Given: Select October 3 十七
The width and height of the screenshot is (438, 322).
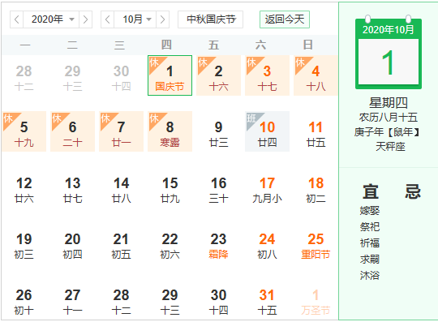Looking at the screenshot, I should [267, 75].
